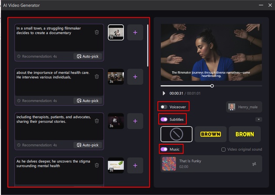Screen dimensions: 275x195
Task: Select the dark hoodie 3s clip thumbnail
Action: tap(116, 121)
